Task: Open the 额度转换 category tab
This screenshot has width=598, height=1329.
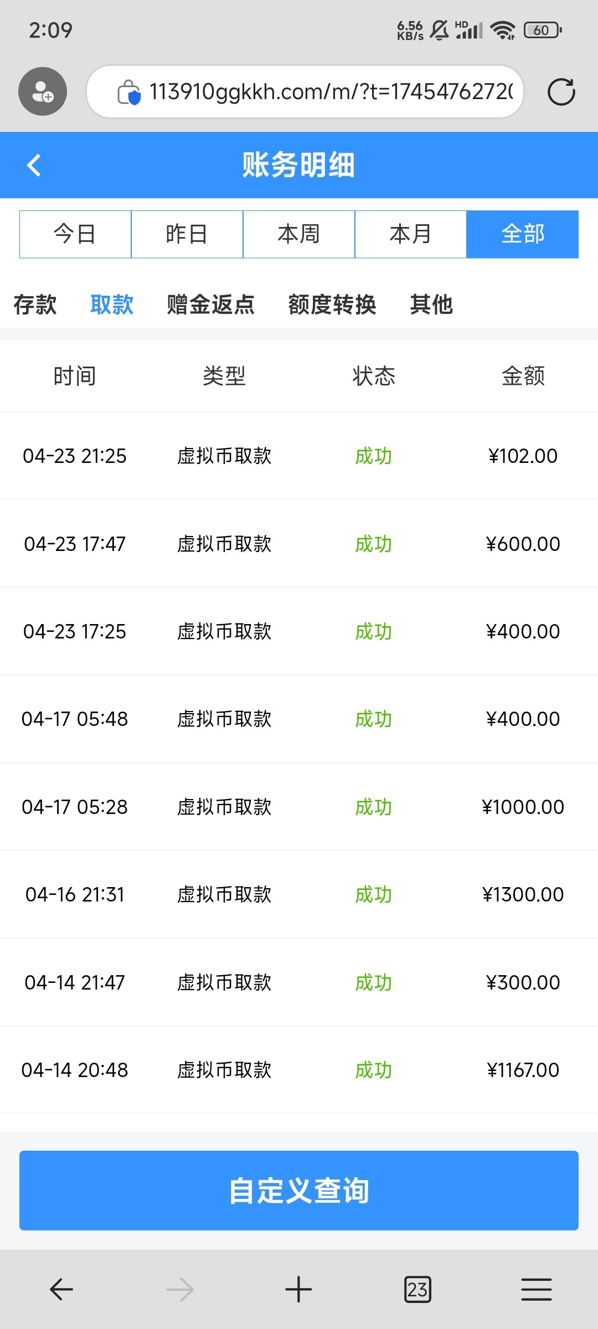Action: pos(332,305)
